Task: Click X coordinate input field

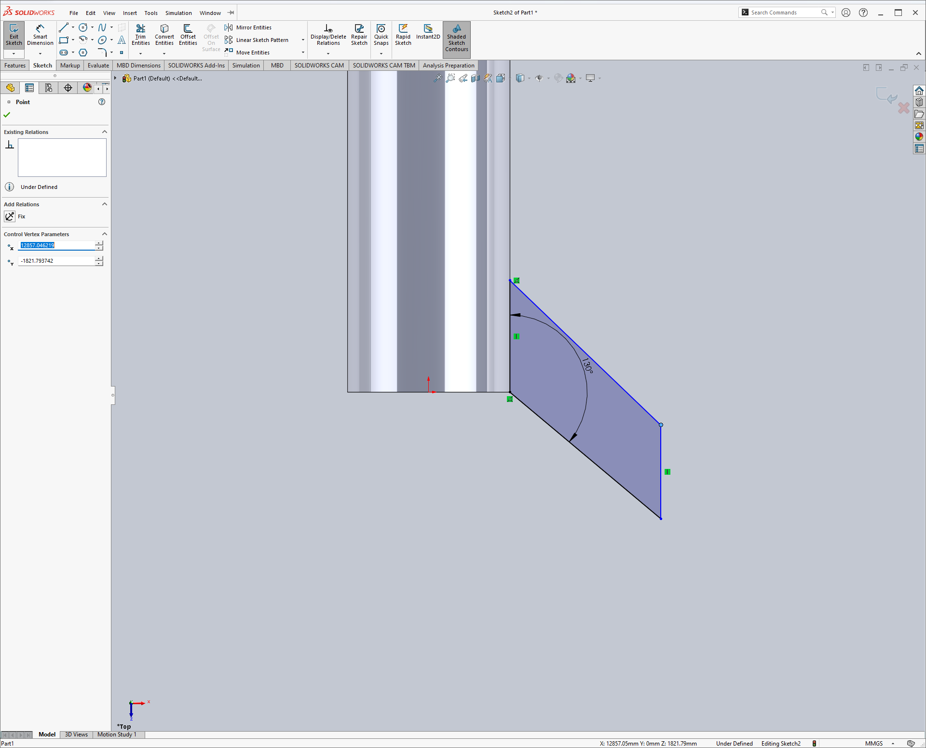Action: 56,245
